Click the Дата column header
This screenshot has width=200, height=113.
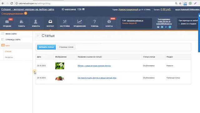tap(39, 57)
